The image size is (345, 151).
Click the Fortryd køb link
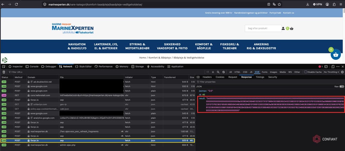[276, 13]
